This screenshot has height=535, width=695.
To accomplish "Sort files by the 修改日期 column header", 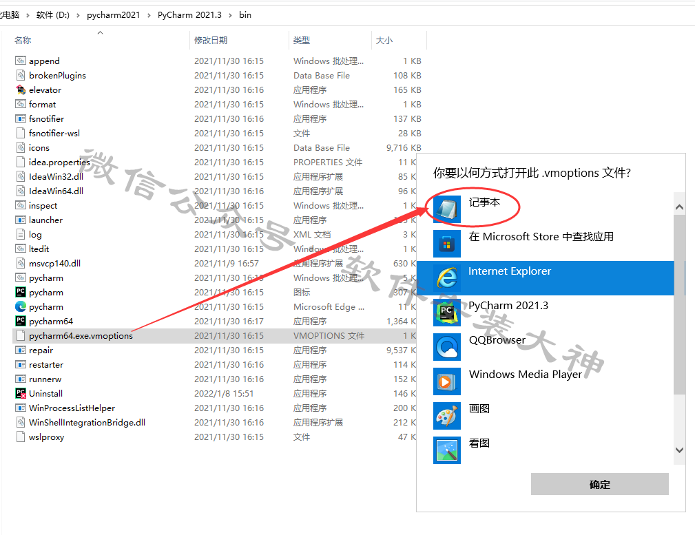I will coord(211,41).
